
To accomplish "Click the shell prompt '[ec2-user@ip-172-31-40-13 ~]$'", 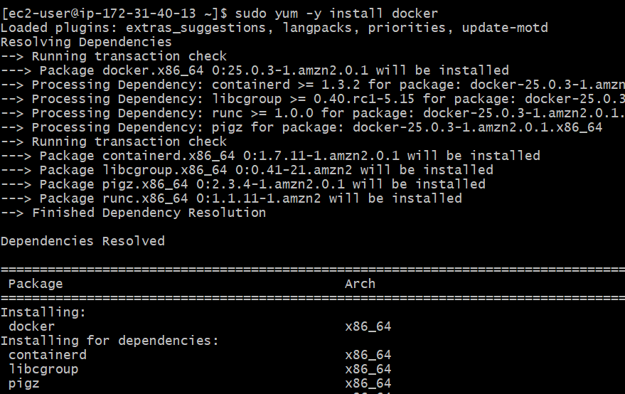I will pyautogui.click(x=114, y=14).
